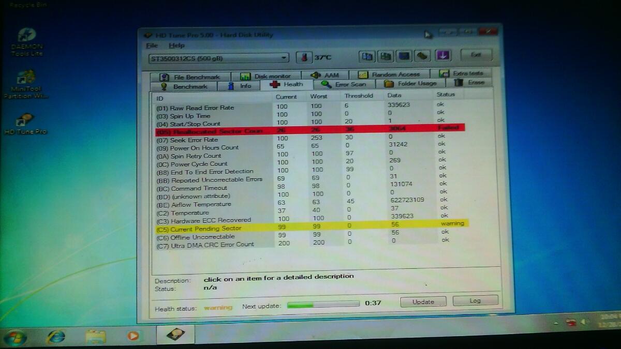Switch to the Error Scan tab

point(344,84)
